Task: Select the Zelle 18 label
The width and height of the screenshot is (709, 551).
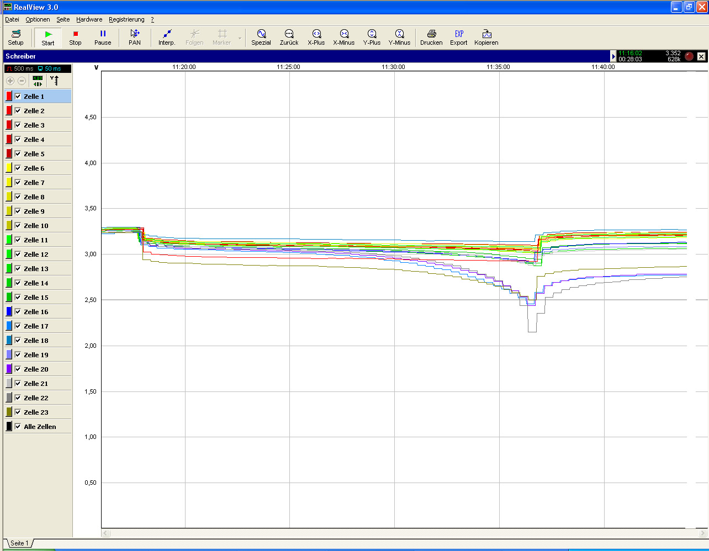Action: (36, 341)
